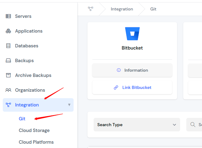Click the Databases sidebar icon
The height and width of the screenshot is (148, 202).
coord(8,46)
